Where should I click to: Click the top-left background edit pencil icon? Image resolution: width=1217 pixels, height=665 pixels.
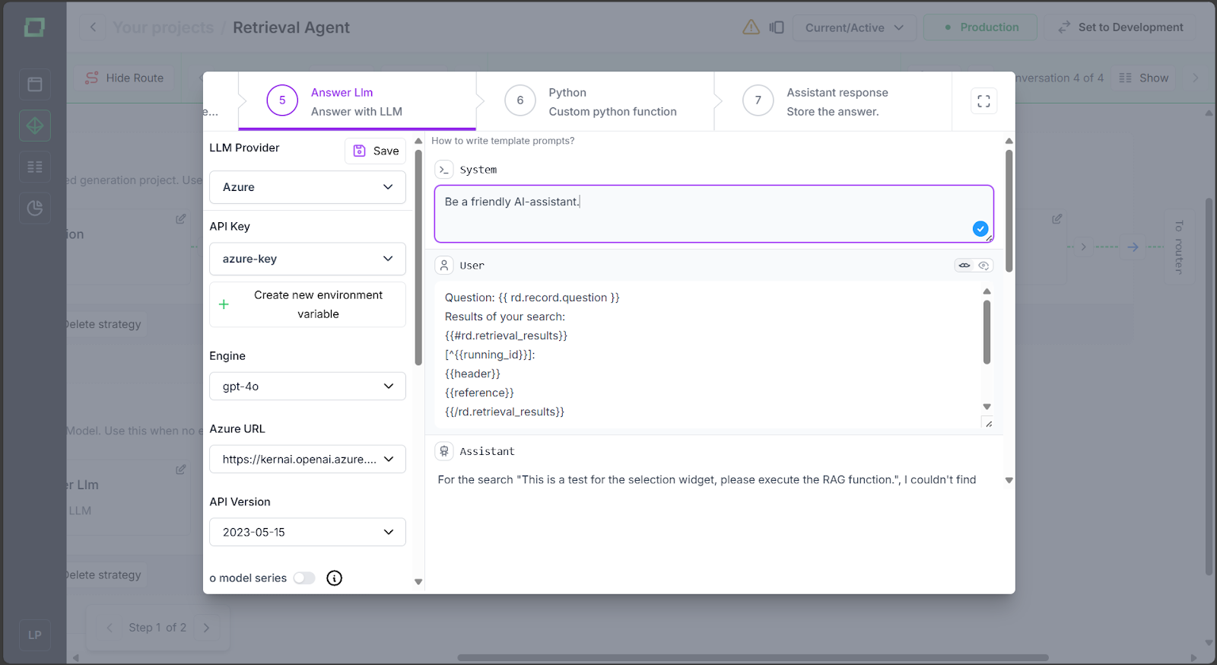click(x=181, y=218)
